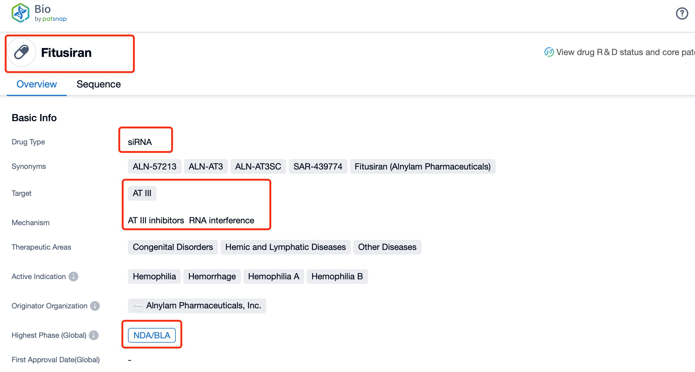Screen dimensions: 695x372
Task: Click the Bio by Patsnap logo
Action: click(39, 13)
